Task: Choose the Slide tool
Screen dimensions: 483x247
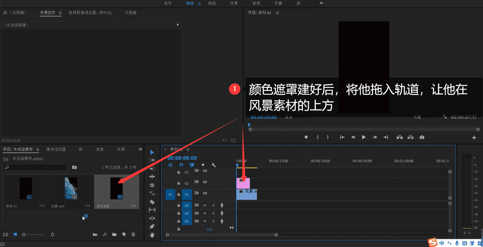Action: 152,218
